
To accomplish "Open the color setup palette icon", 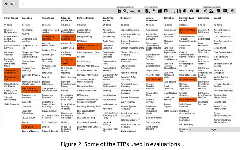I will 185,11.
